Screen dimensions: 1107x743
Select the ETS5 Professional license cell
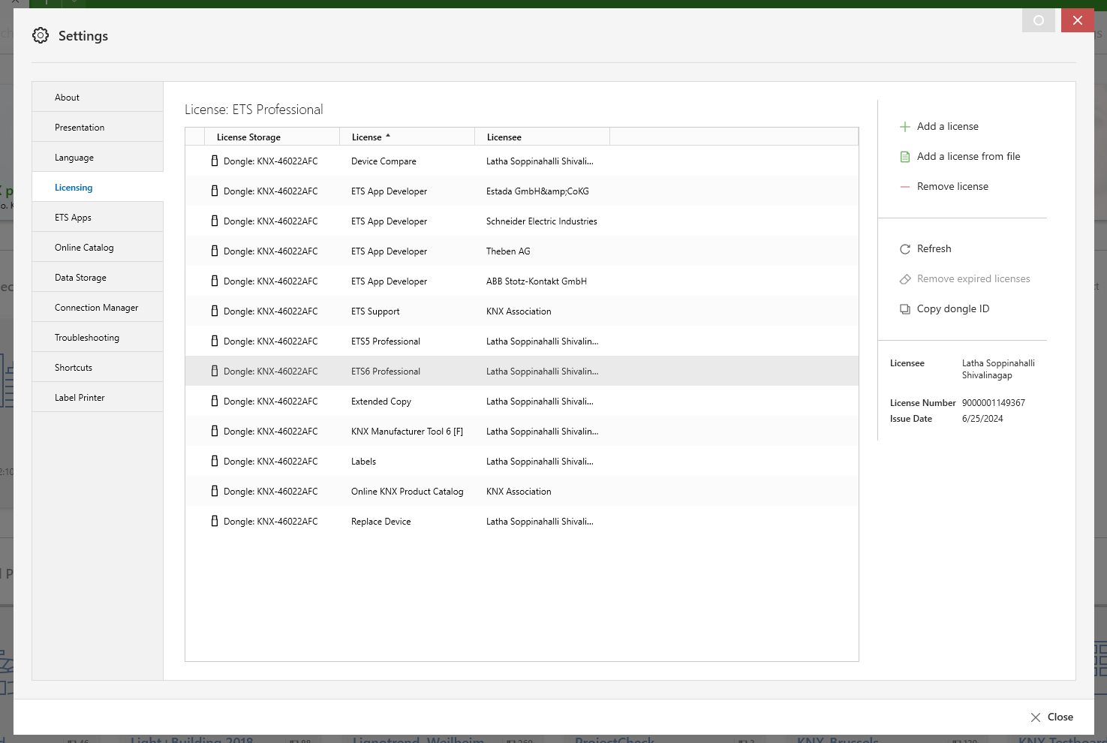pos(386,341)
